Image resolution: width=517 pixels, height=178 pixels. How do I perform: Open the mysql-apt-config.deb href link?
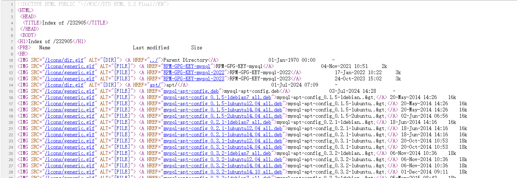tap(191, 91)
